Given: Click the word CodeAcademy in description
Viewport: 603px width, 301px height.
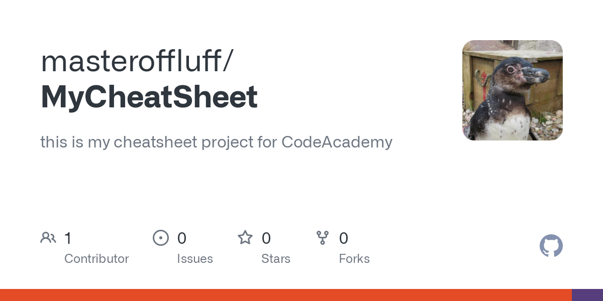Looking at the screenshot, I should [337, 142].
